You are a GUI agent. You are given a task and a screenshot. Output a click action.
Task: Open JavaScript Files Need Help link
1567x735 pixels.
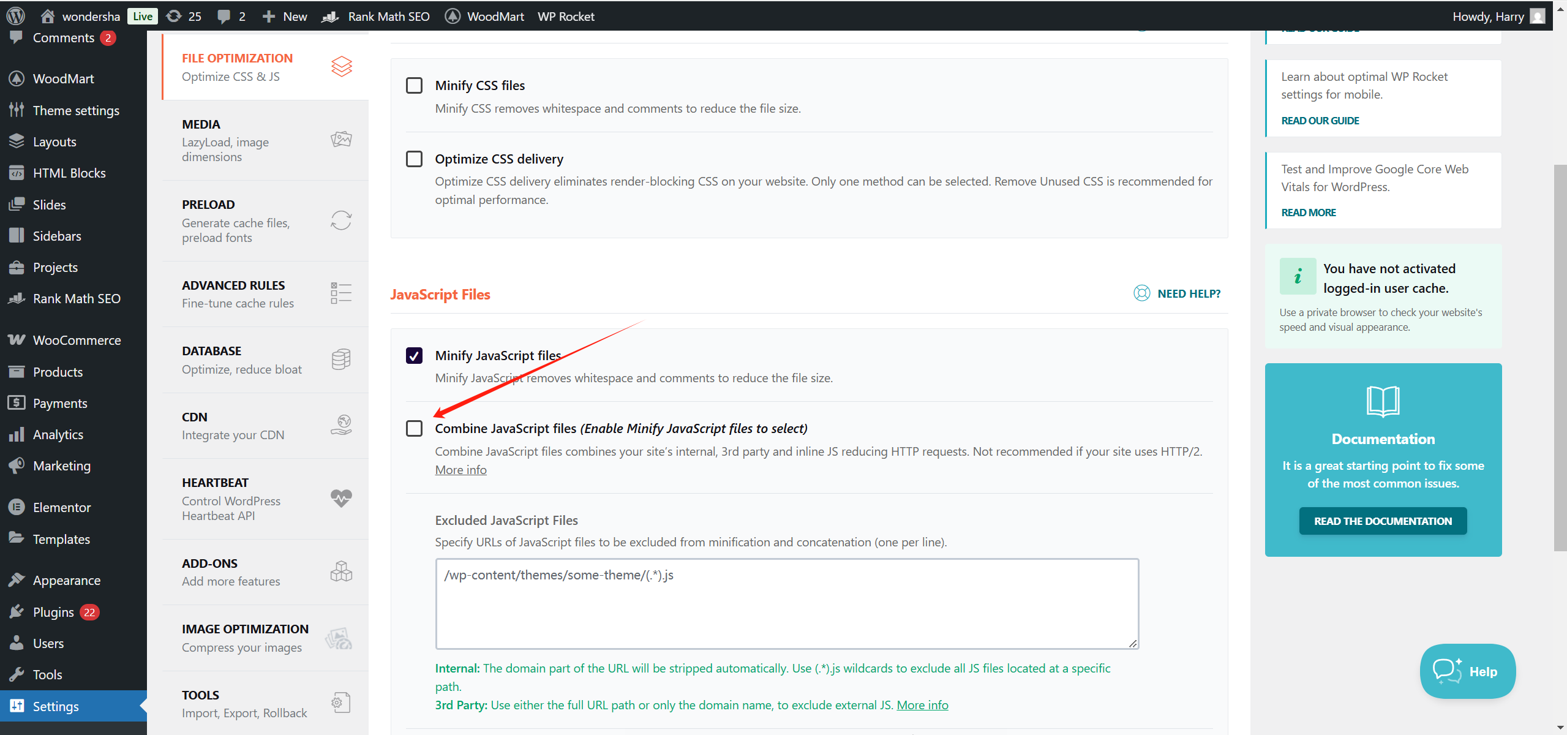1177,293
